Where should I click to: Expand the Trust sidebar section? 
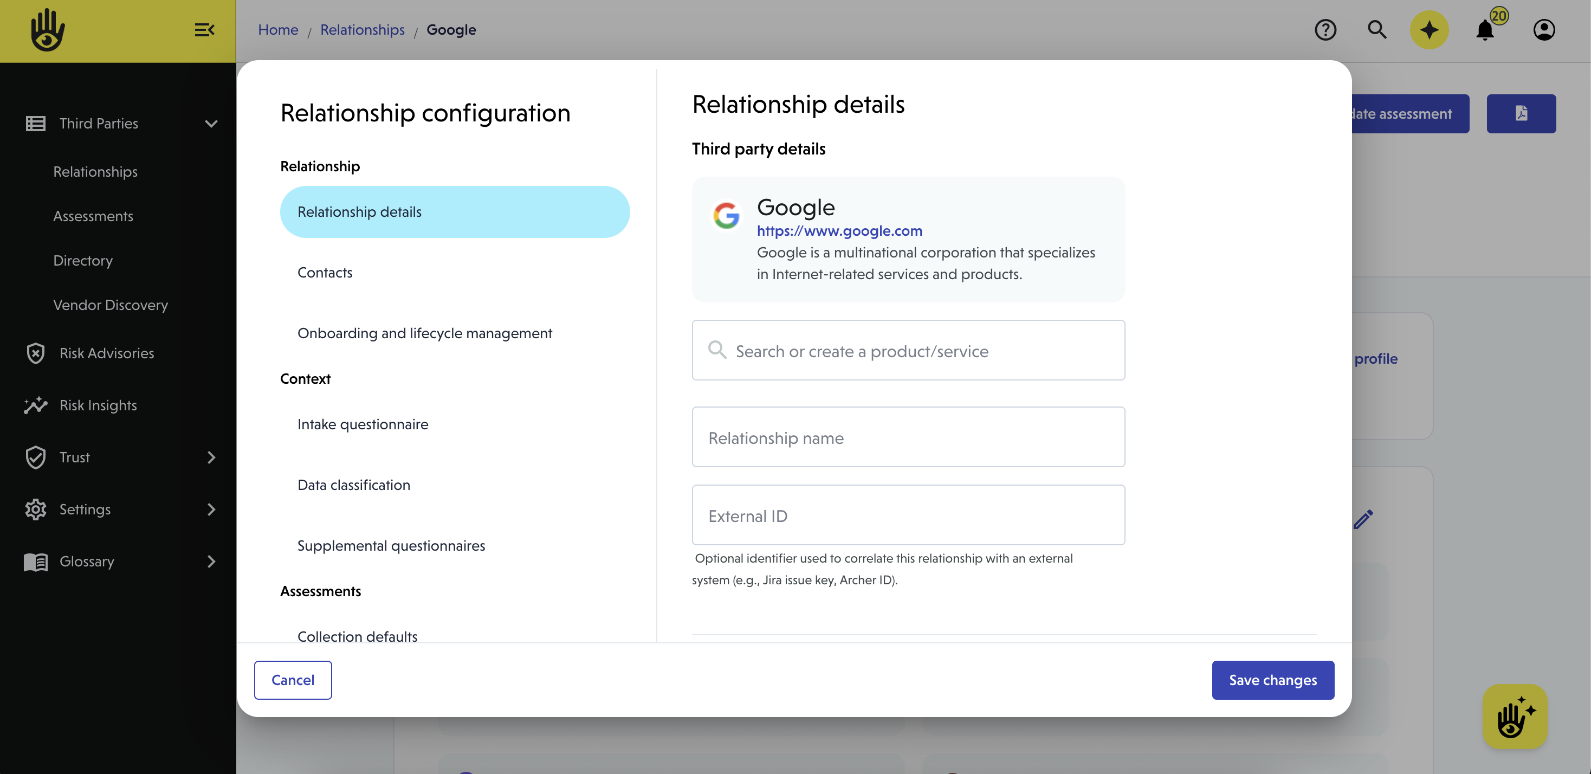[211, 457]
